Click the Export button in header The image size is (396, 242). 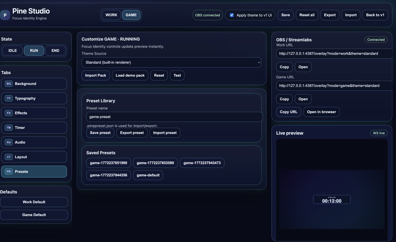coord(330,15)
